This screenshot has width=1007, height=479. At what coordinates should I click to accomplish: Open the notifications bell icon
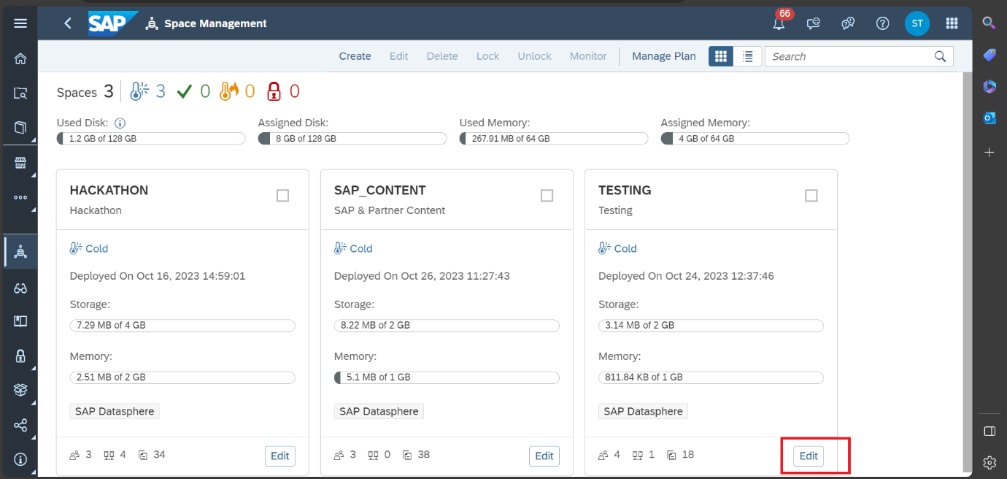(779, 23)
